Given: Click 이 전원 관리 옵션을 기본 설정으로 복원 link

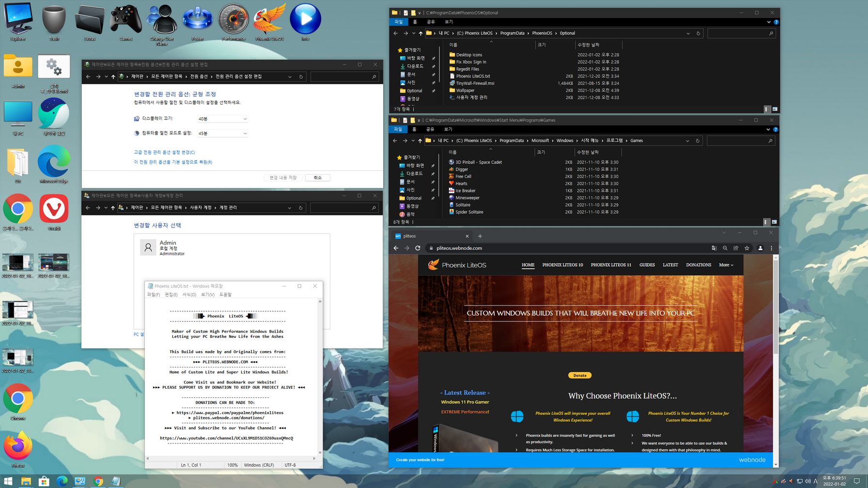Looking at the screenshot, I should [173, 162].
